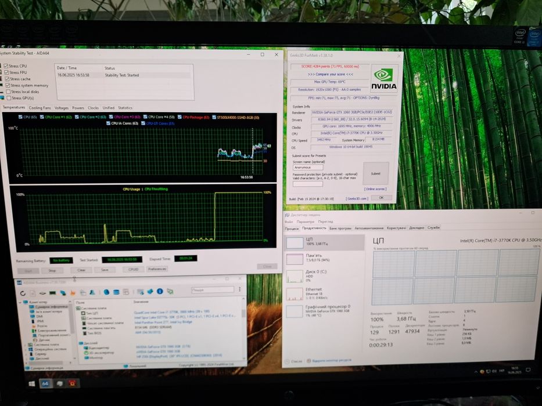Click the Stop button in Stability Test

point(52,271)
